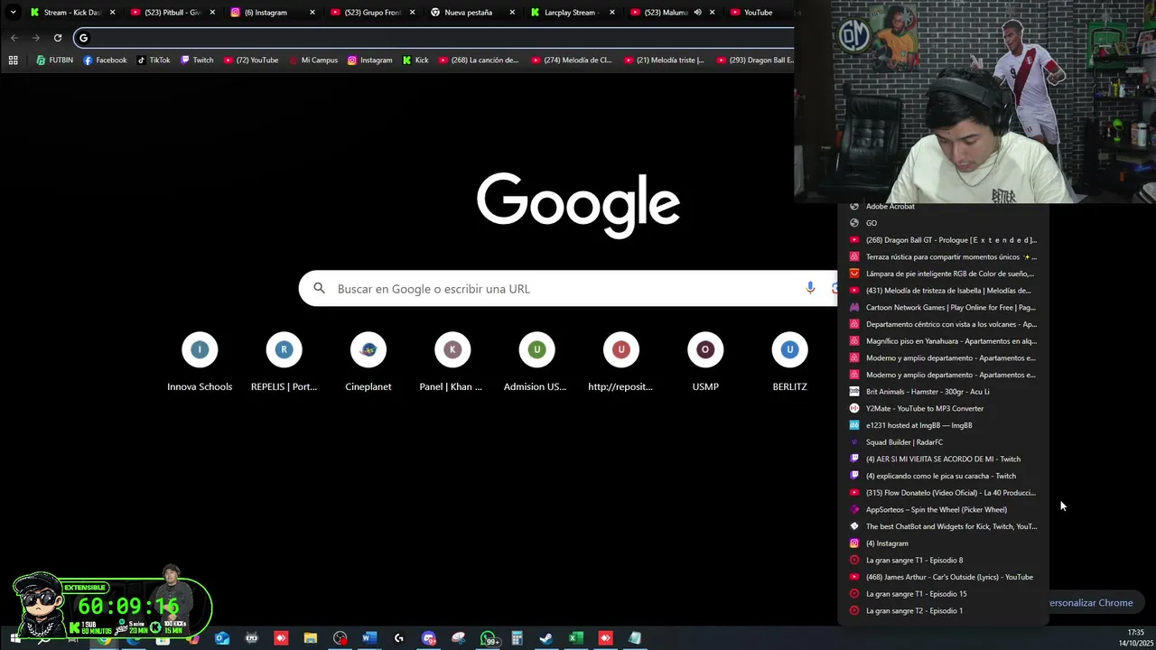Viewport: 1156px width, 650px height.
Task: Go back using the browser back arrow
Action: pos(14,38)
